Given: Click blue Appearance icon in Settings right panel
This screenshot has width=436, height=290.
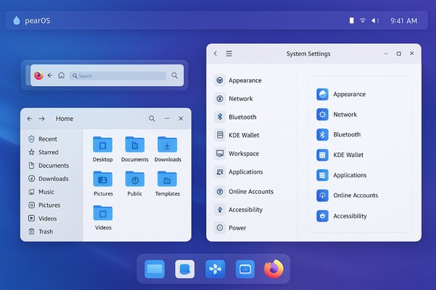Looking at the screenshot, I should point(322,94).
